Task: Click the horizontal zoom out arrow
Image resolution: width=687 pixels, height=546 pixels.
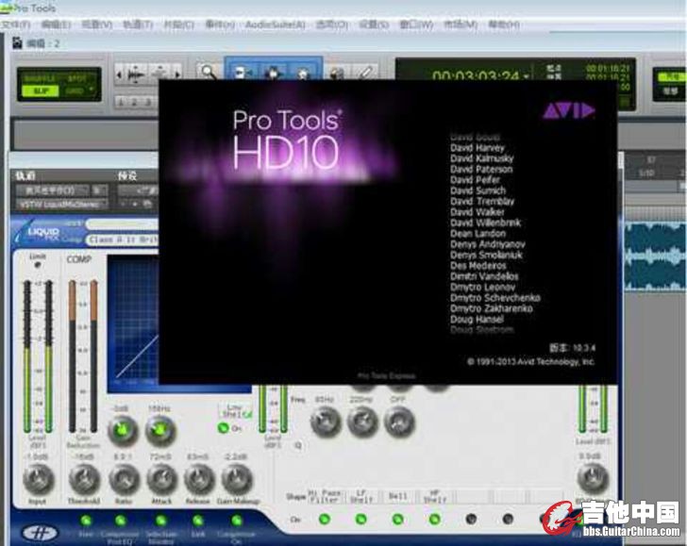Action: pyautogui.click(x=119, y=74)
